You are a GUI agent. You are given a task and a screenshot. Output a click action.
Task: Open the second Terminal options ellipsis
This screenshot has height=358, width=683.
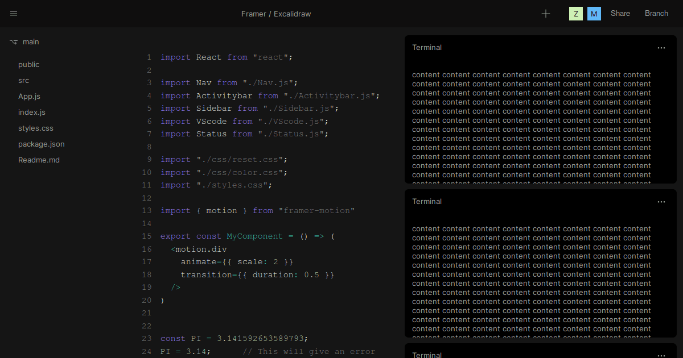pos(661,203)
